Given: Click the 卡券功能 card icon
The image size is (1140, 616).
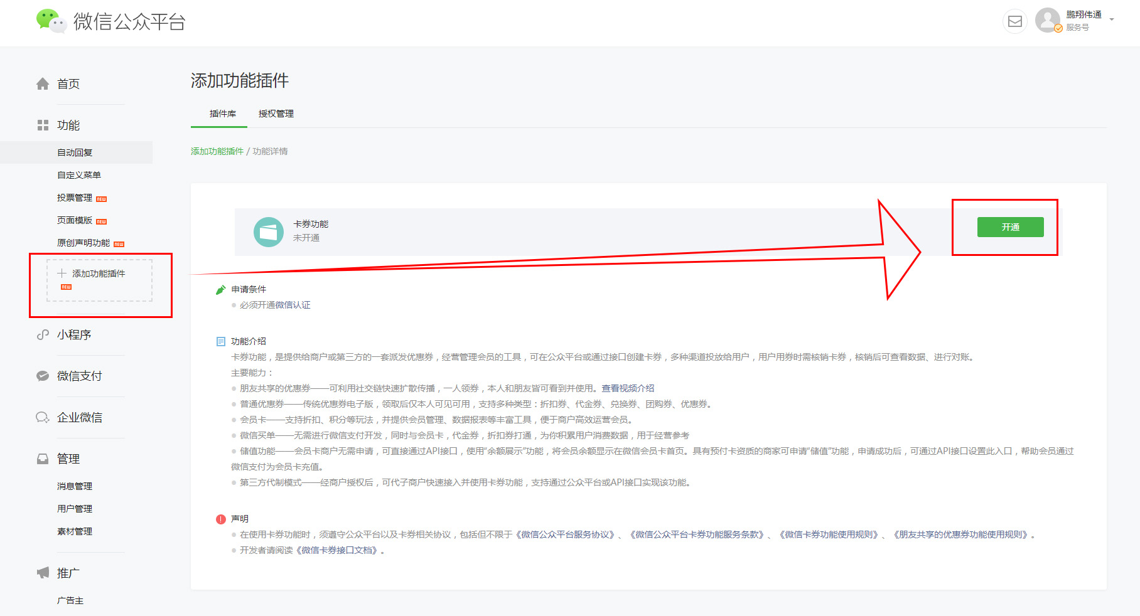Looking at the screenshot, I should point(269,232).
